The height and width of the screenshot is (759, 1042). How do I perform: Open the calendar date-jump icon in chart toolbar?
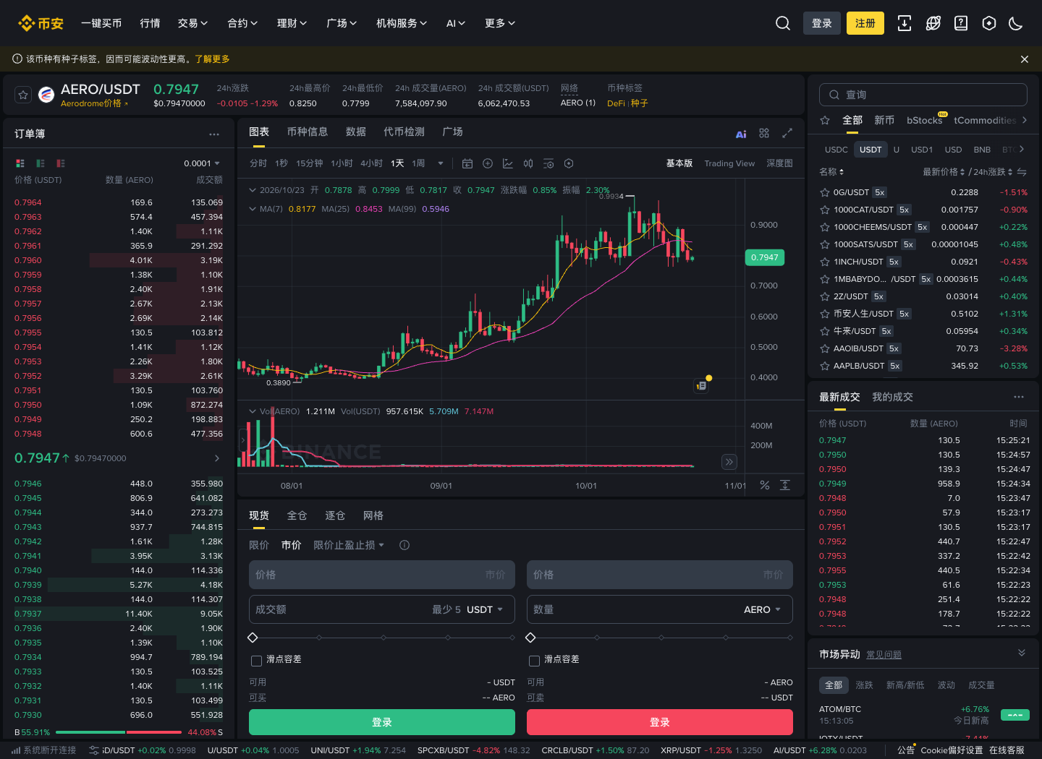[467, 163]
